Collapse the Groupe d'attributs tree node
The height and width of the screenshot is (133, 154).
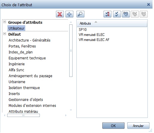(x=5, y=22)
